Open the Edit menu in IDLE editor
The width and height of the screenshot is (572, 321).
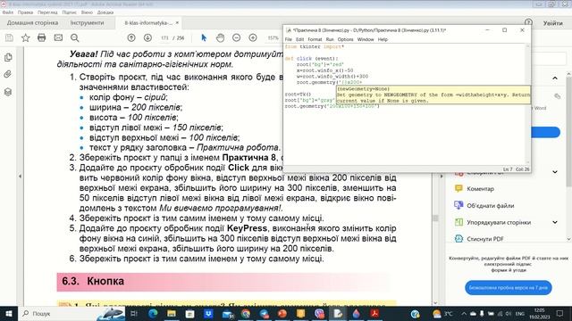tap(300, 39)
